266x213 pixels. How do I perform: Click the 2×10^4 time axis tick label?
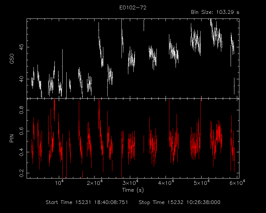tap(95, 183)
